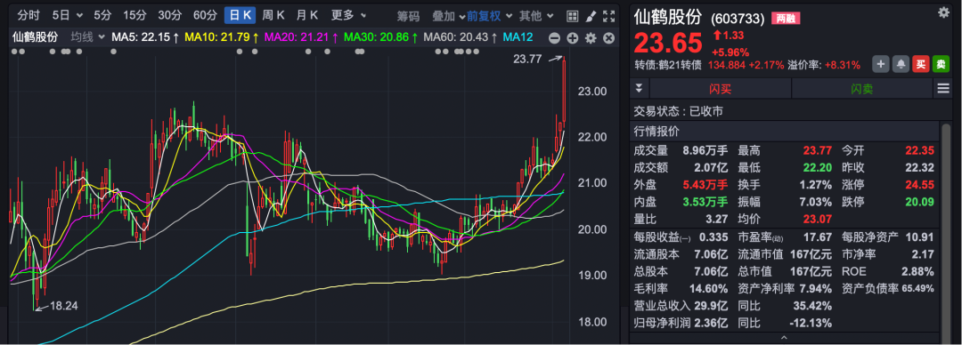
Task: Select the drawing brush tool
Action: (591, 16)
